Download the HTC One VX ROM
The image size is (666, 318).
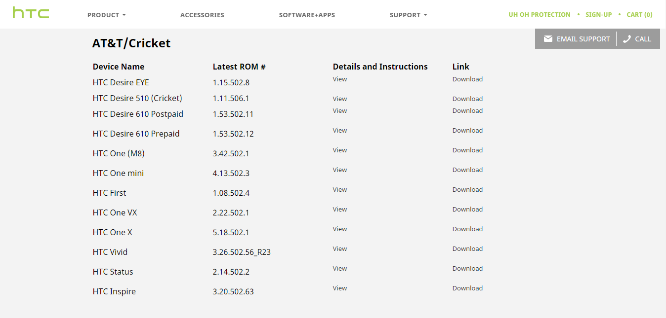click(x=467, y=209)
